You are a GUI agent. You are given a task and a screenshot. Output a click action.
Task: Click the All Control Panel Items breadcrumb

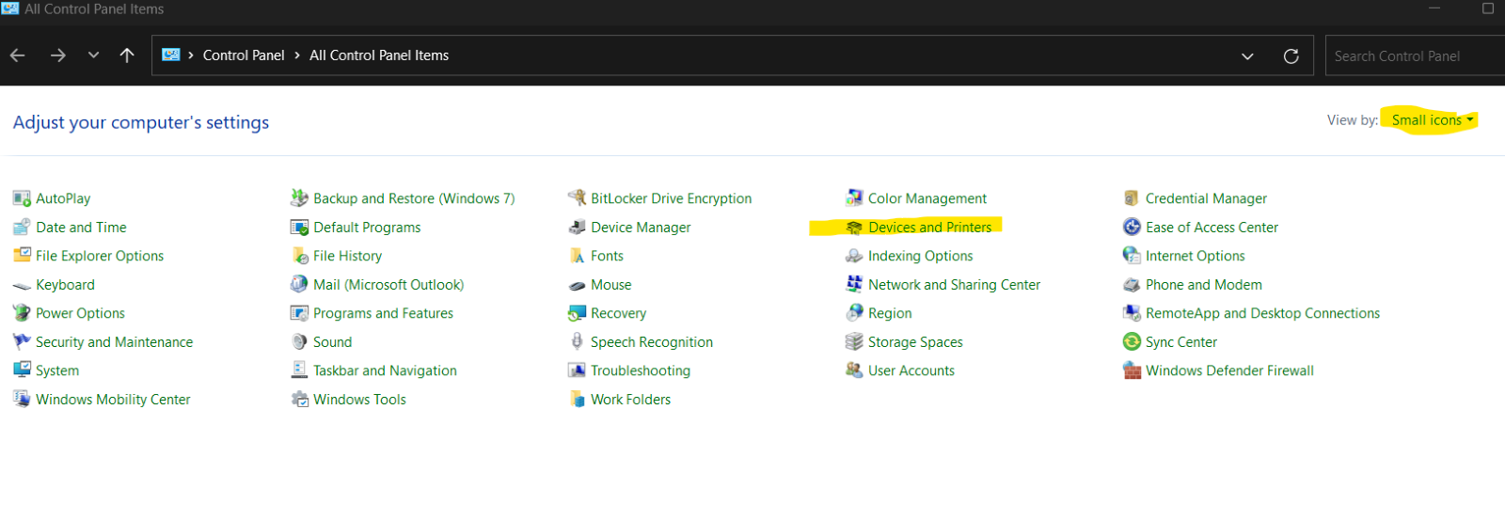(379, 55)
